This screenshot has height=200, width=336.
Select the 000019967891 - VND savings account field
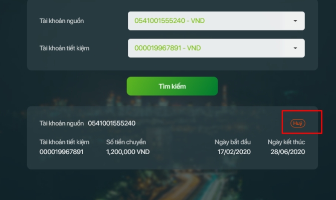[216, 48]
